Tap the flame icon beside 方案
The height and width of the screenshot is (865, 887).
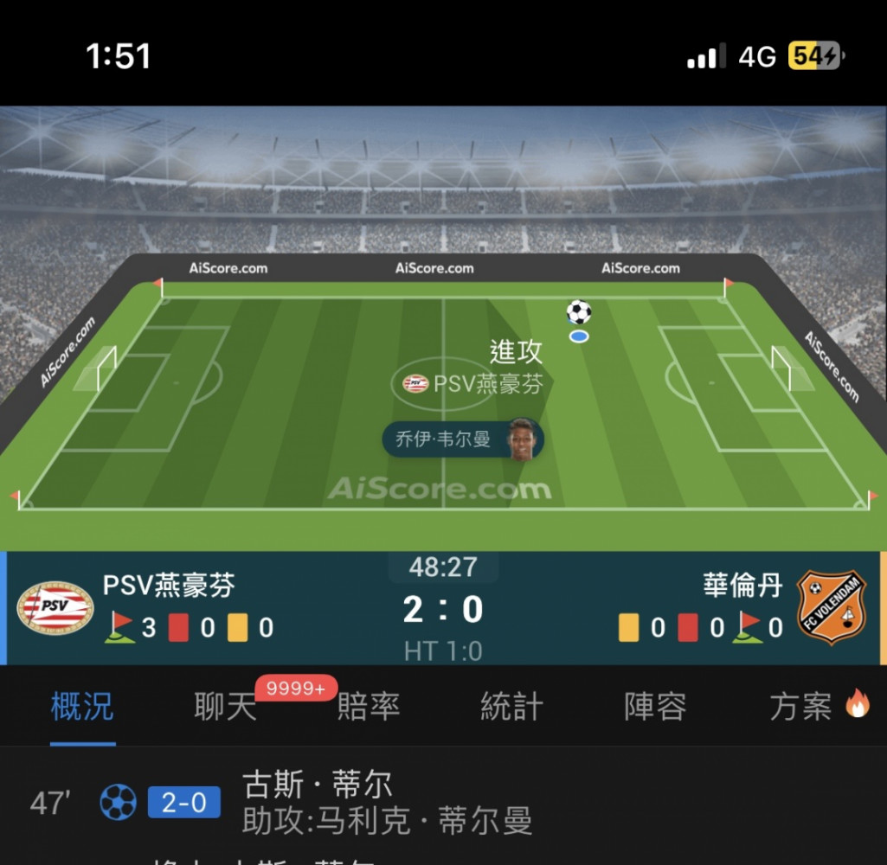point(858,704)
